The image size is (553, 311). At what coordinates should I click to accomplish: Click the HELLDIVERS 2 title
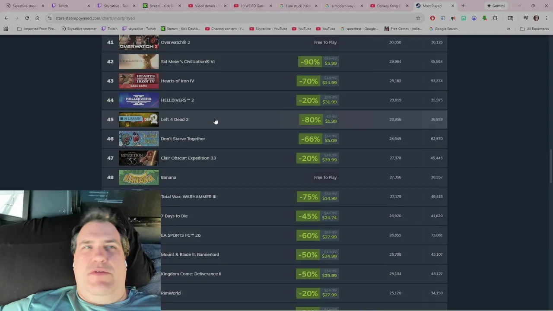pyautogui.click(x=177, y=100)
